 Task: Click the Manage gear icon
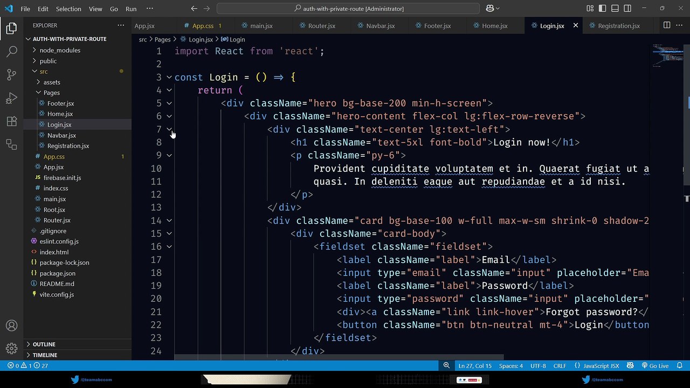11,349
